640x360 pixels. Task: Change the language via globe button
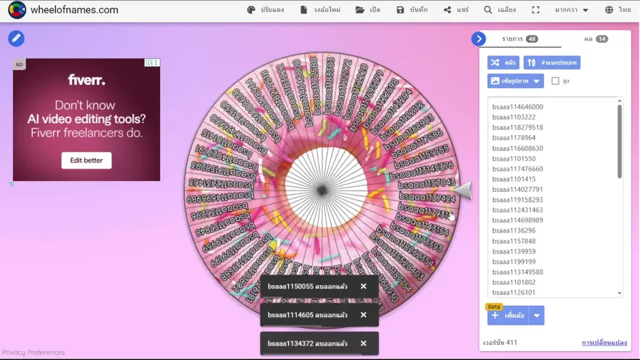pos(617,10)
